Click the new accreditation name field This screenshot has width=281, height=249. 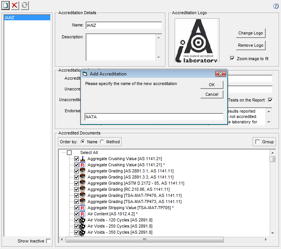pyautogui.click(x=154, y=117)
